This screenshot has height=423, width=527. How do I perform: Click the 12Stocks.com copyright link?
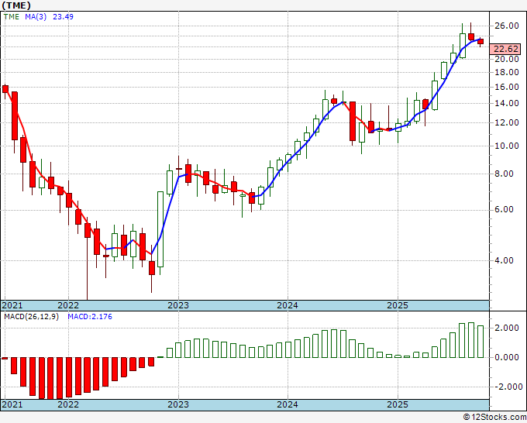[x=494, y=418]
